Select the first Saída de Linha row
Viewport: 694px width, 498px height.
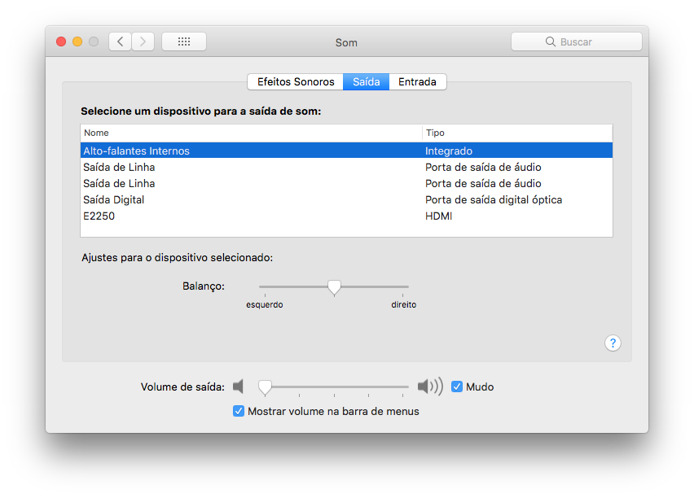[x=346, y=167]
